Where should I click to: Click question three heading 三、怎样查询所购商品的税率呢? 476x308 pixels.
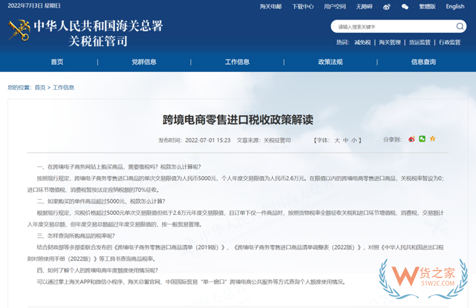coord(76,236)
